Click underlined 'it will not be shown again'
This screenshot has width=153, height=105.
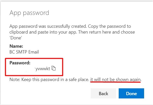click(x=115, y=80)
